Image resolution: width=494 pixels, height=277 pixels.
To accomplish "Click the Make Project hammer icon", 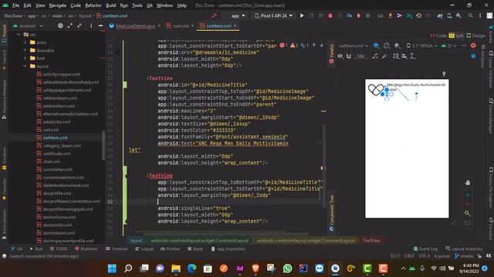I will pyautogui.click(x=215, y=15).
